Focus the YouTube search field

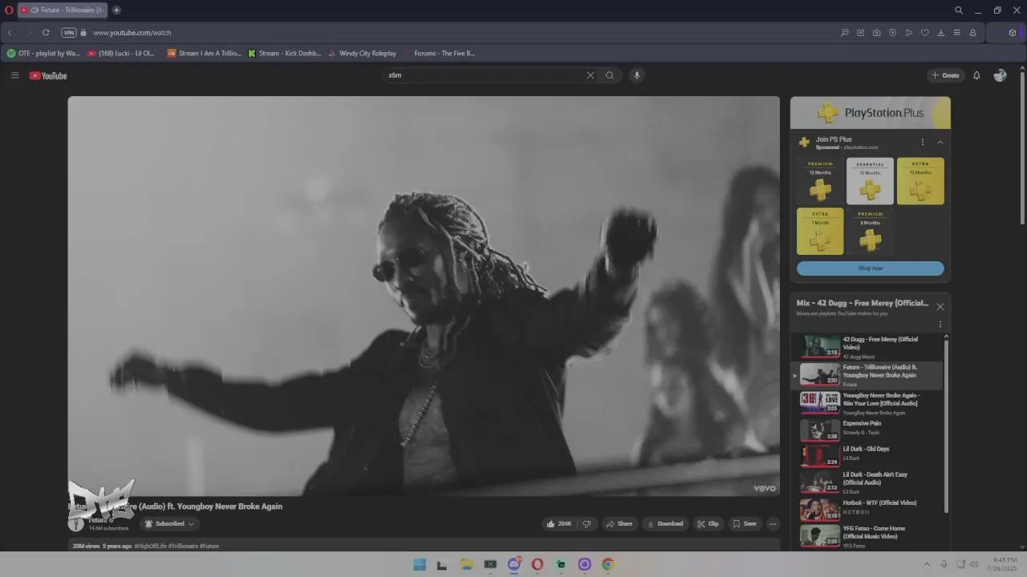click(x=485, y=75)
